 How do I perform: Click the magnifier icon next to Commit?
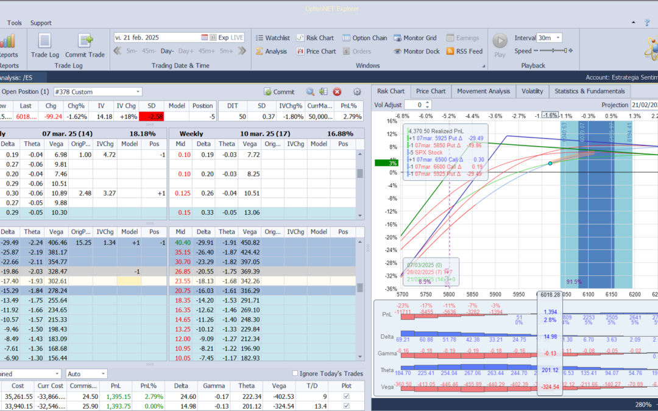[310, 92]
